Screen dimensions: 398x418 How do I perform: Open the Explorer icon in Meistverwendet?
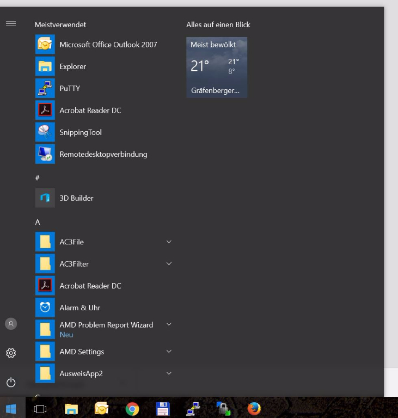pyautogui.click(x=45, y=66)
